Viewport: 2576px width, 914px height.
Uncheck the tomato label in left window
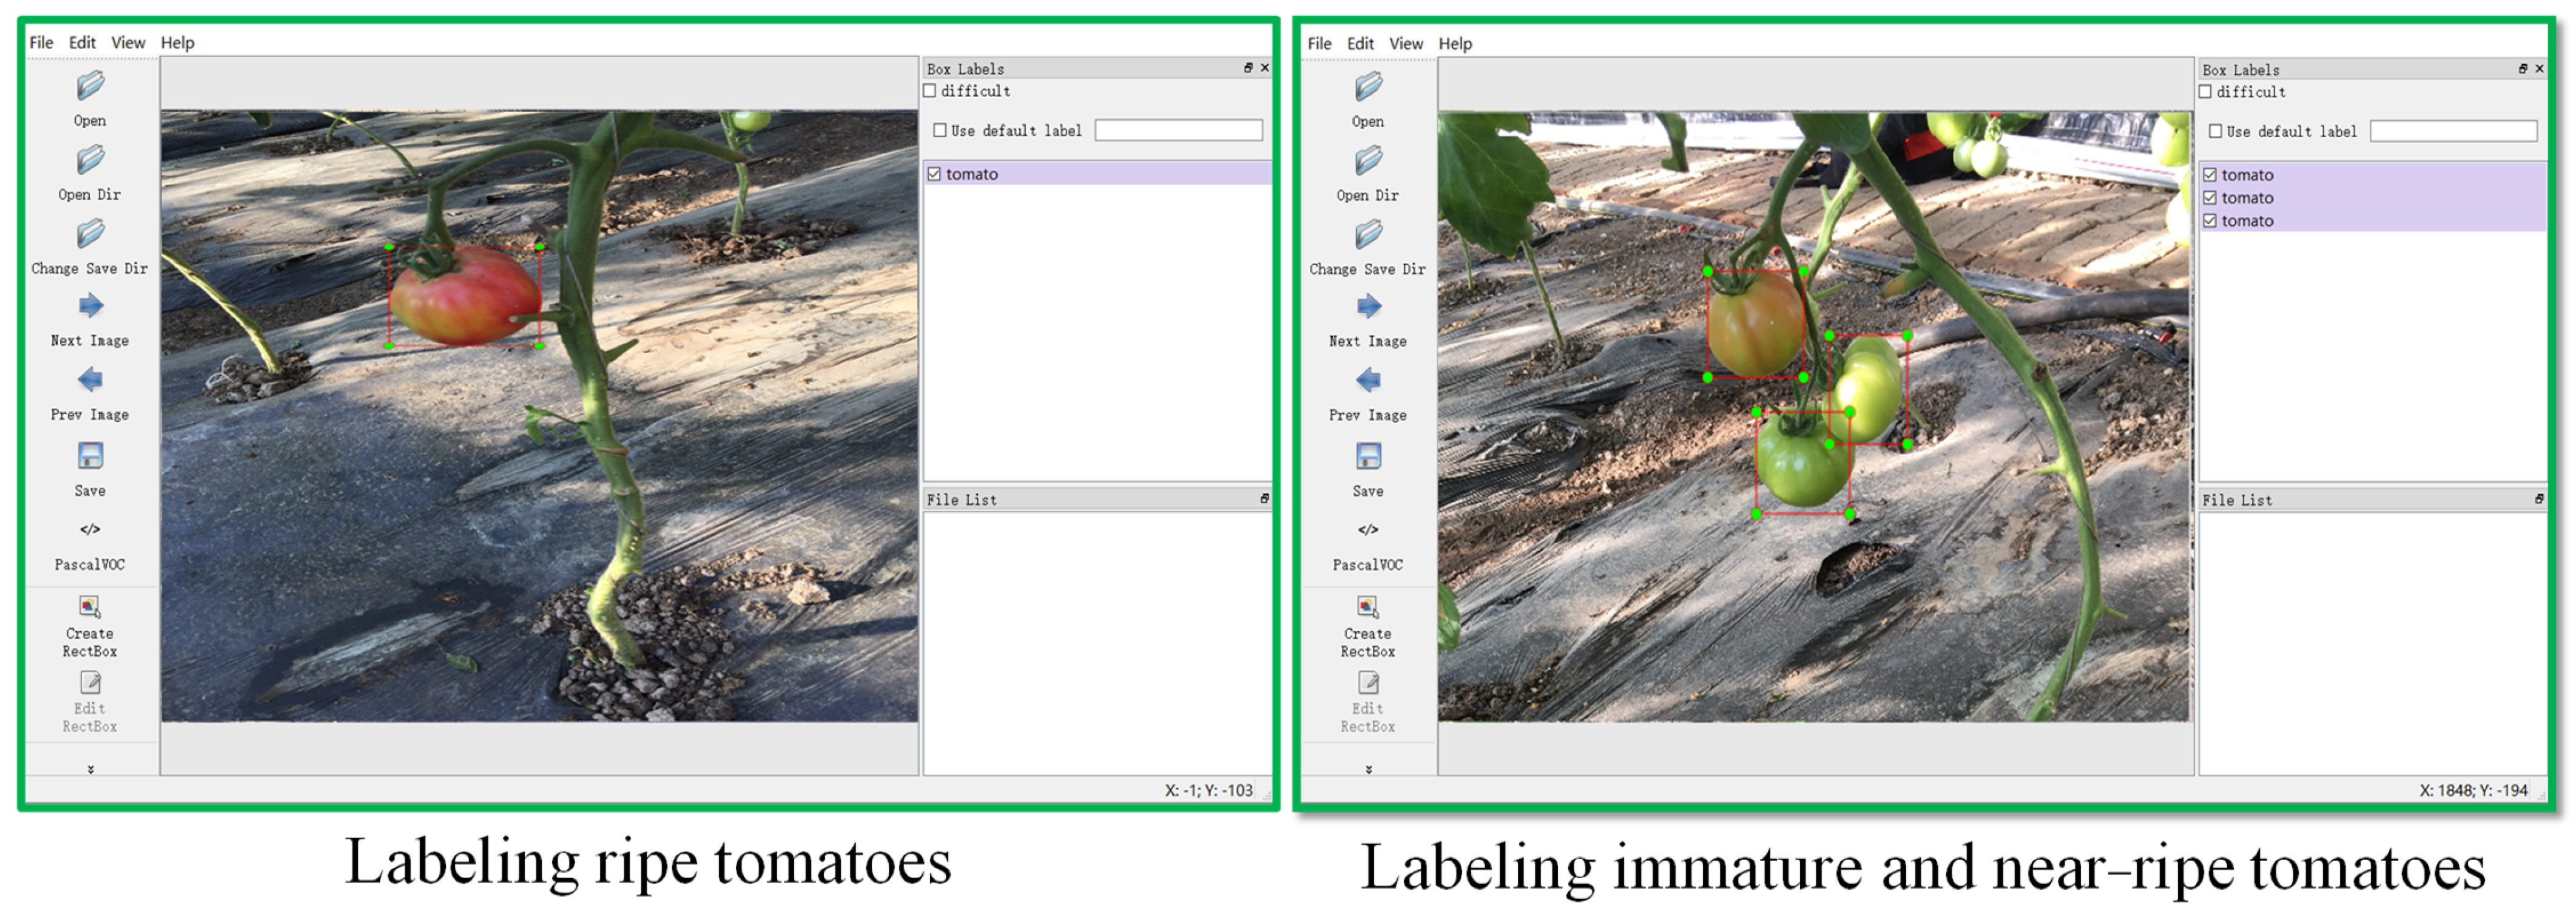pyautogui.click(x=934, y=174)
